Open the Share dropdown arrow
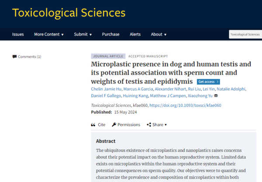 point(165,125)
